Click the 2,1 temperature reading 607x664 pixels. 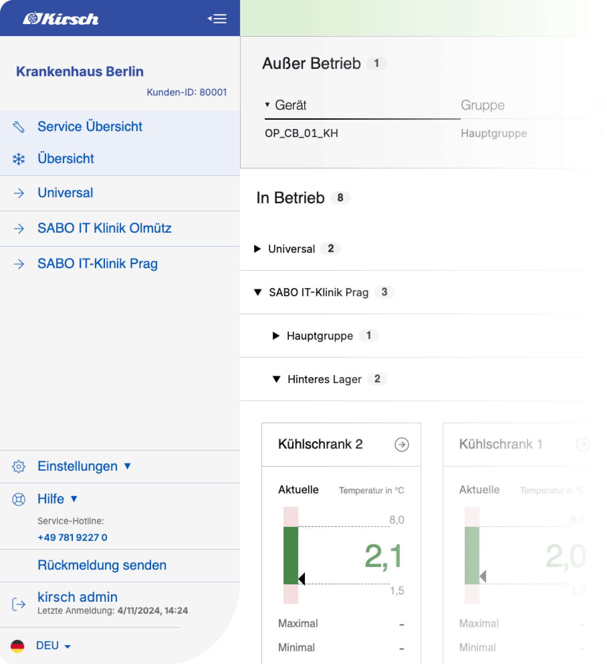pyautogui.click(x=384, y=556)
